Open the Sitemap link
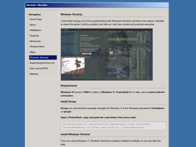Viewport: 196px width, 147px height. point(34,74)
